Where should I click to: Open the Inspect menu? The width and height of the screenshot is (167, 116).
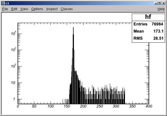click(52, 9)
